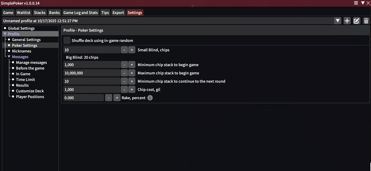The image size is (371, 171).
Task: Increase Small Blind with plus button
Action: pyautogui.click(x=132, y=50)
